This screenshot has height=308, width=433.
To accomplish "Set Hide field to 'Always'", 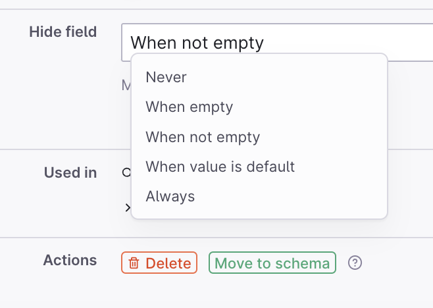I will pyautogui.click(x=170, y=196).
